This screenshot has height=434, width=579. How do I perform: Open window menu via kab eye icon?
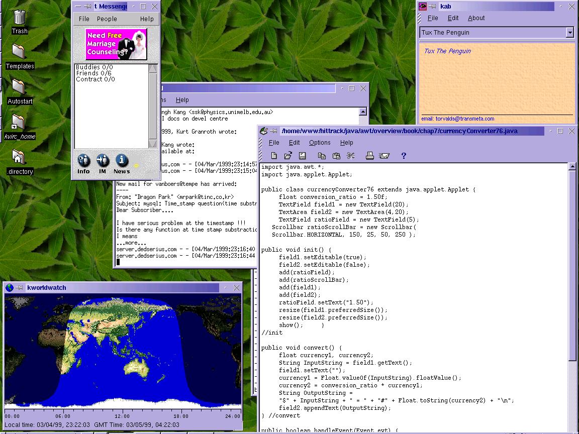pyautogui.click(x=422, y=6)
